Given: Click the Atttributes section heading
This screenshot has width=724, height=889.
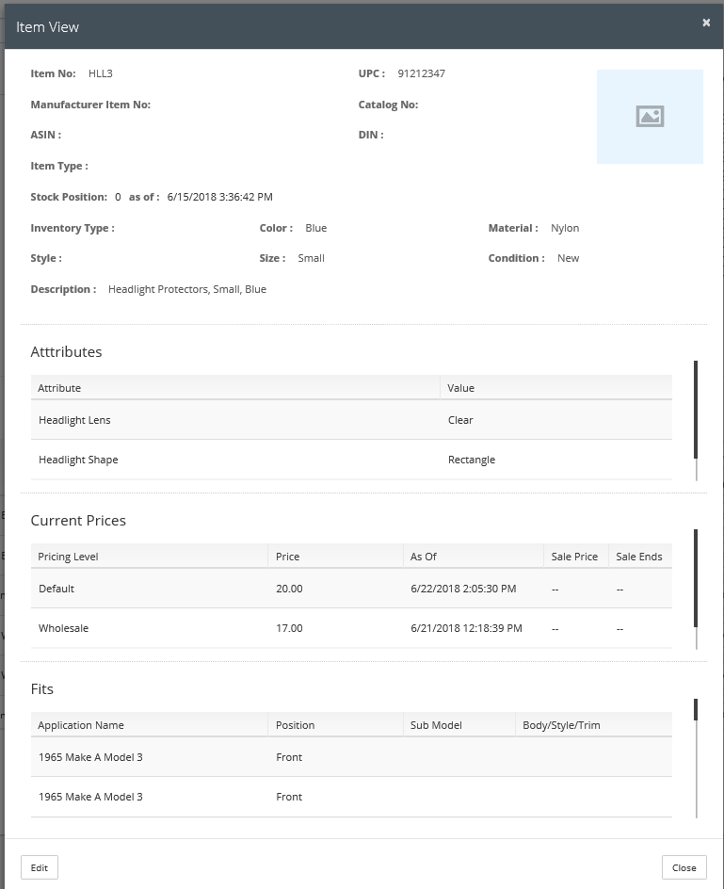Looking at the screenshot, I should click(66, 352).
